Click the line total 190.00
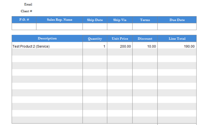The image size is (208, 125). [x=189, y=46]
